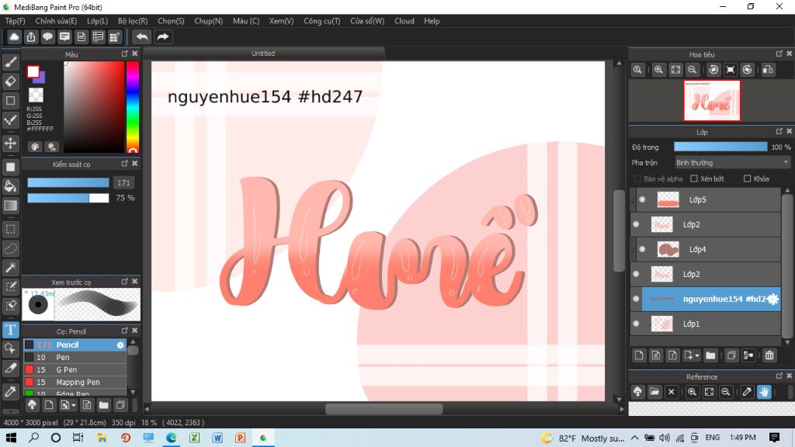The width and height of the screenshot is (795, 447).
Task: Hide the Lớp4 layer
Action: [642, 249]
